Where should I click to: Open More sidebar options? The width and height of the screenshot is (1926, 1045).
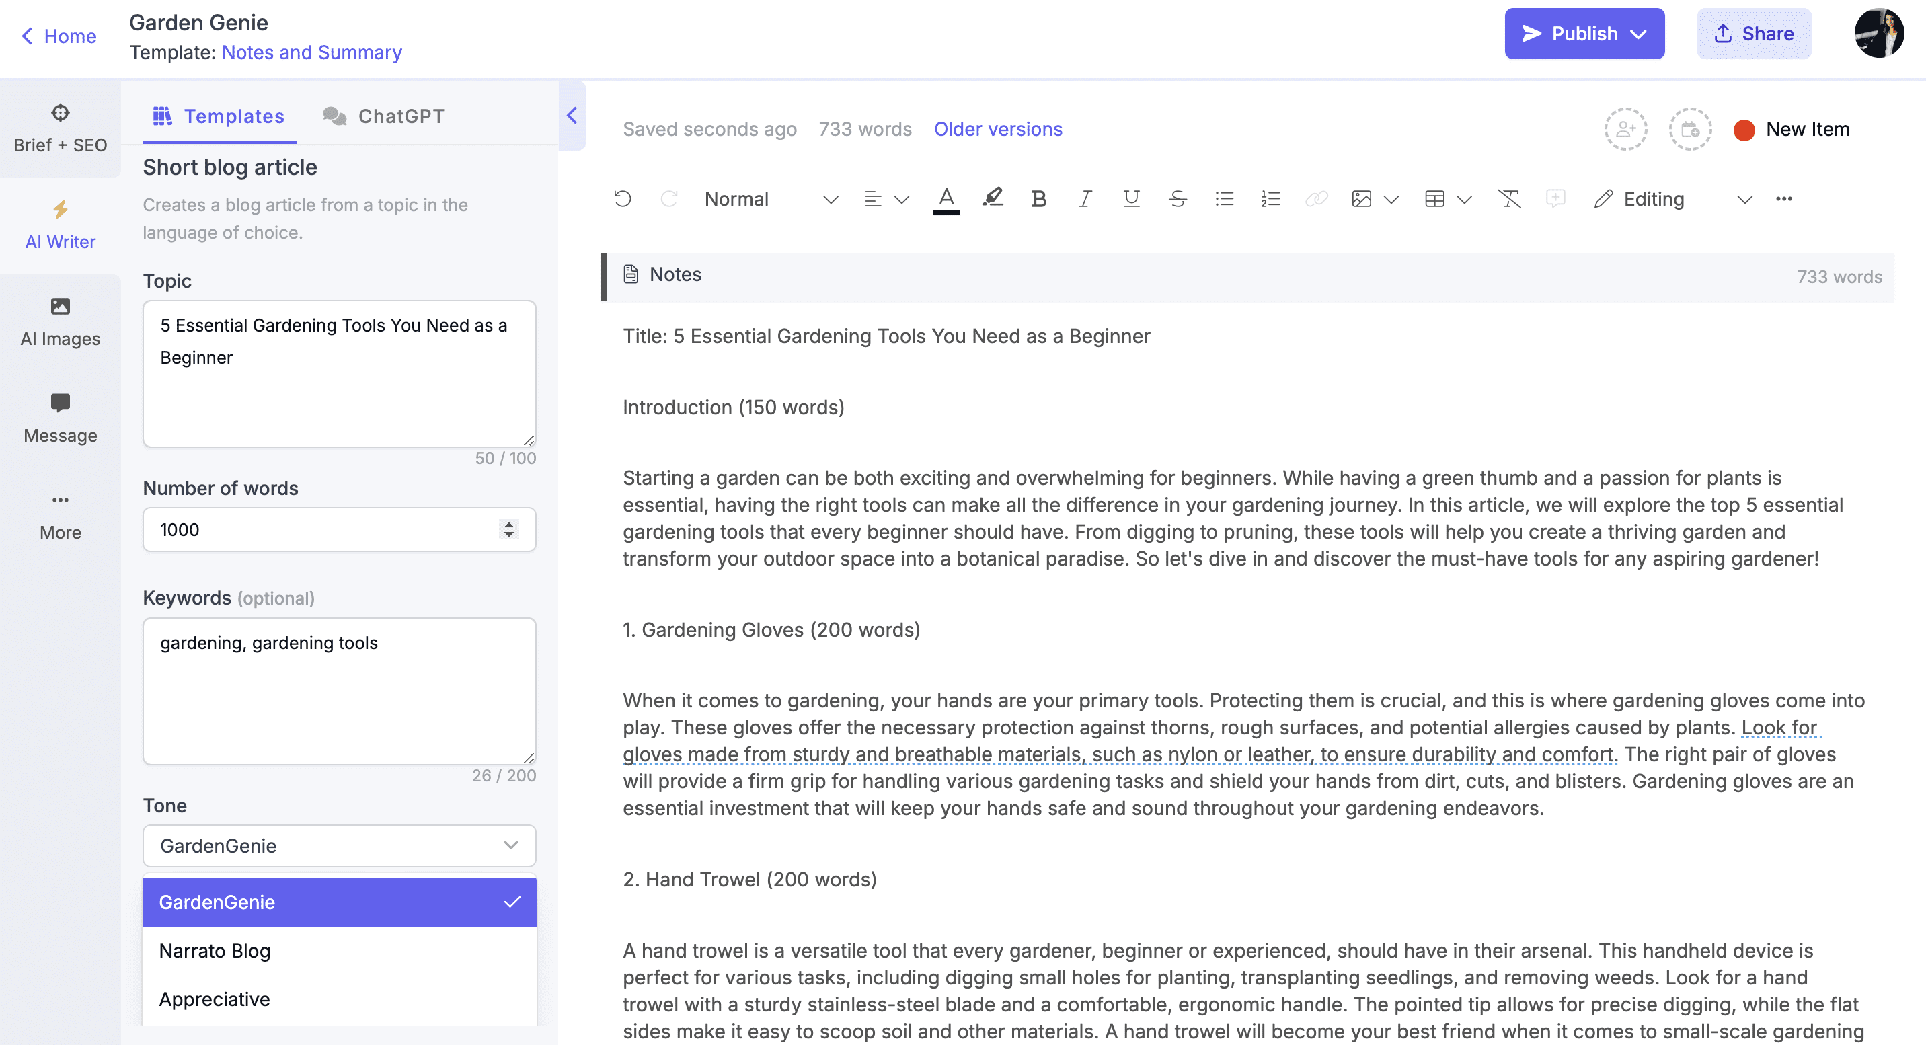coord(60,516)
